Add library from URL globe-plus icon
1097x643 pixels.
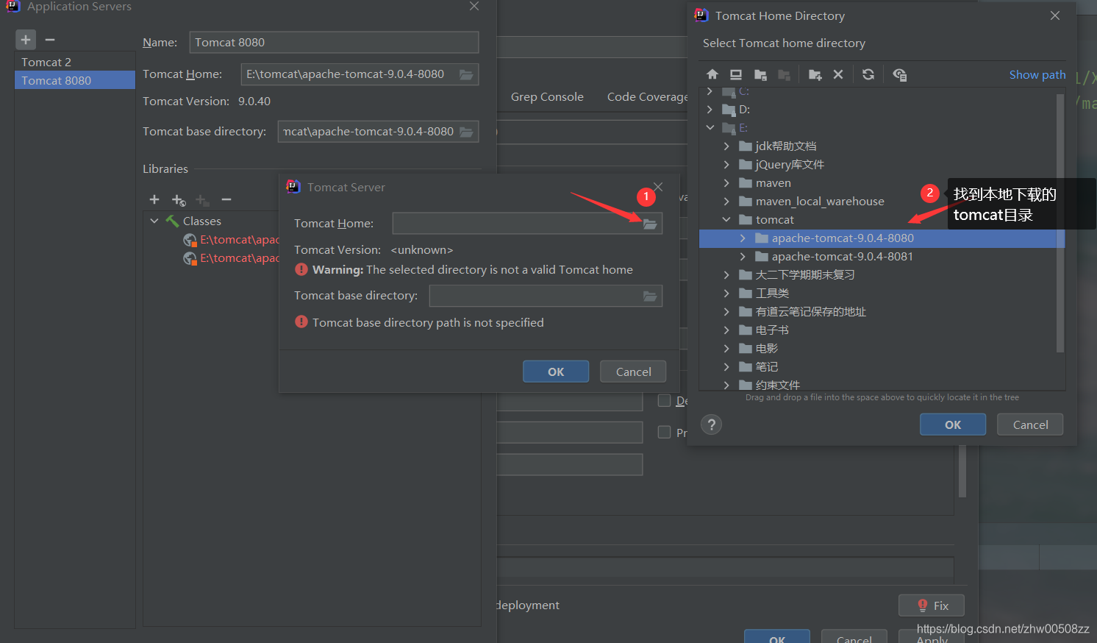coord(179,200)
